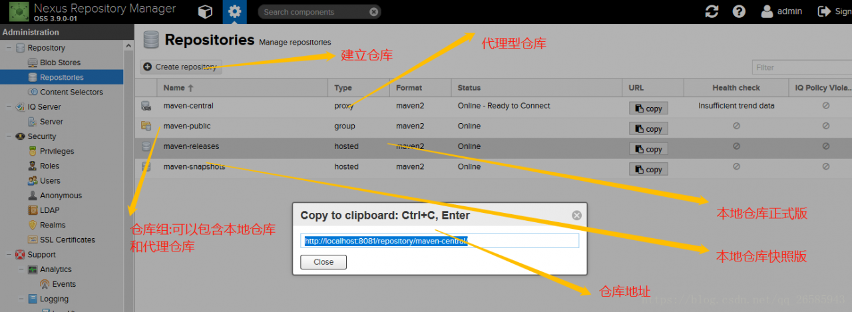Image resolution: width=852 pixels, height=312 pixels.
Task: Click the Anonymous user icon
Action: point(33,196)
